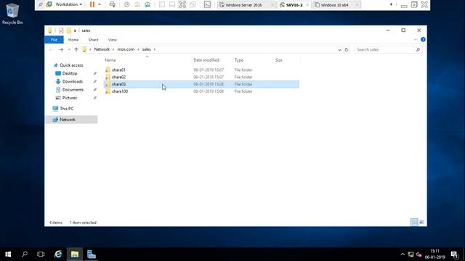
Task: Open the Action Center notifications
Action: pos(455,254)
